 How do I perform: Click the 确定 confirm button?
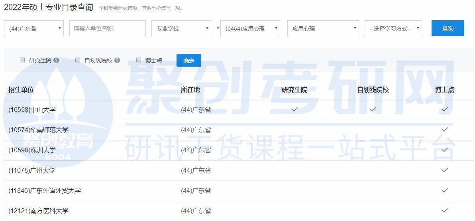(189, 60)
